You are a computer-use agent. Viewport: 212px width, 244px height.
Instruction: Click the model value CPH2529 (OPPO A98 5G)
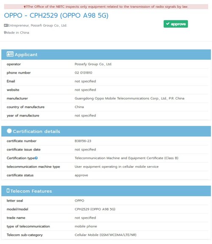point(95,209)
